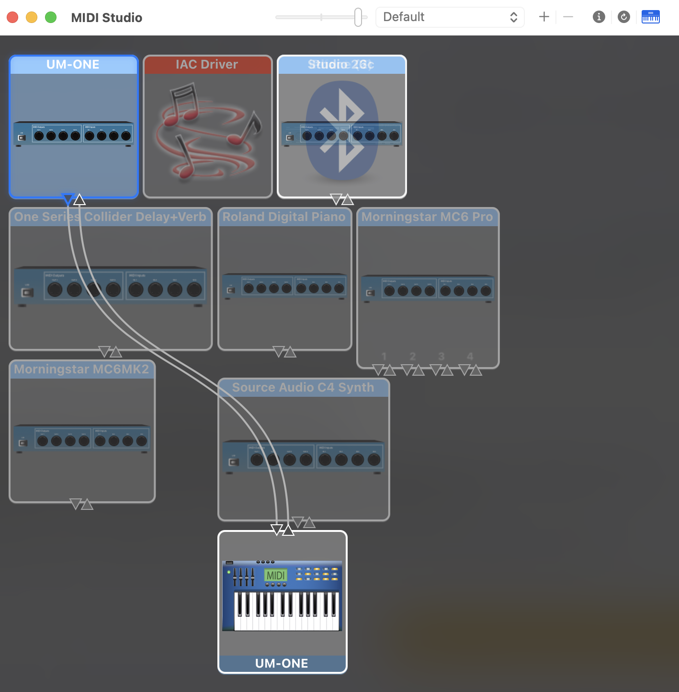Viewport: 679px width, 692px height.
Task: Select the Morningstar MC6 Pro device
Action: click(x=428, y=288)
